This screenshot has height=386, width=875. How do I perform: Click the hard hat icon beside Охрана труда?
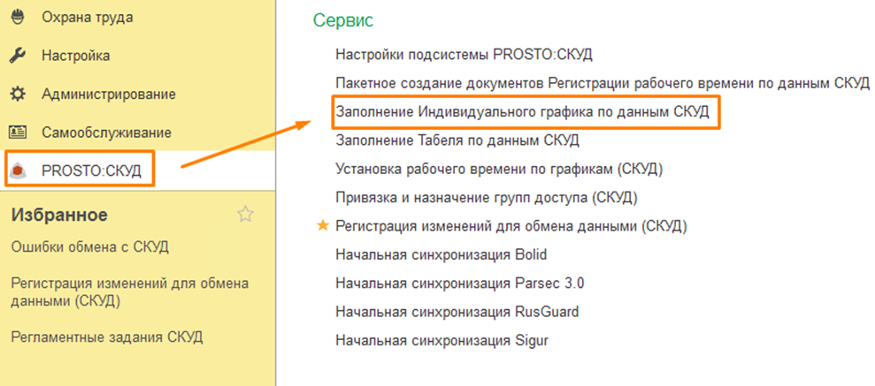point(18,18)
